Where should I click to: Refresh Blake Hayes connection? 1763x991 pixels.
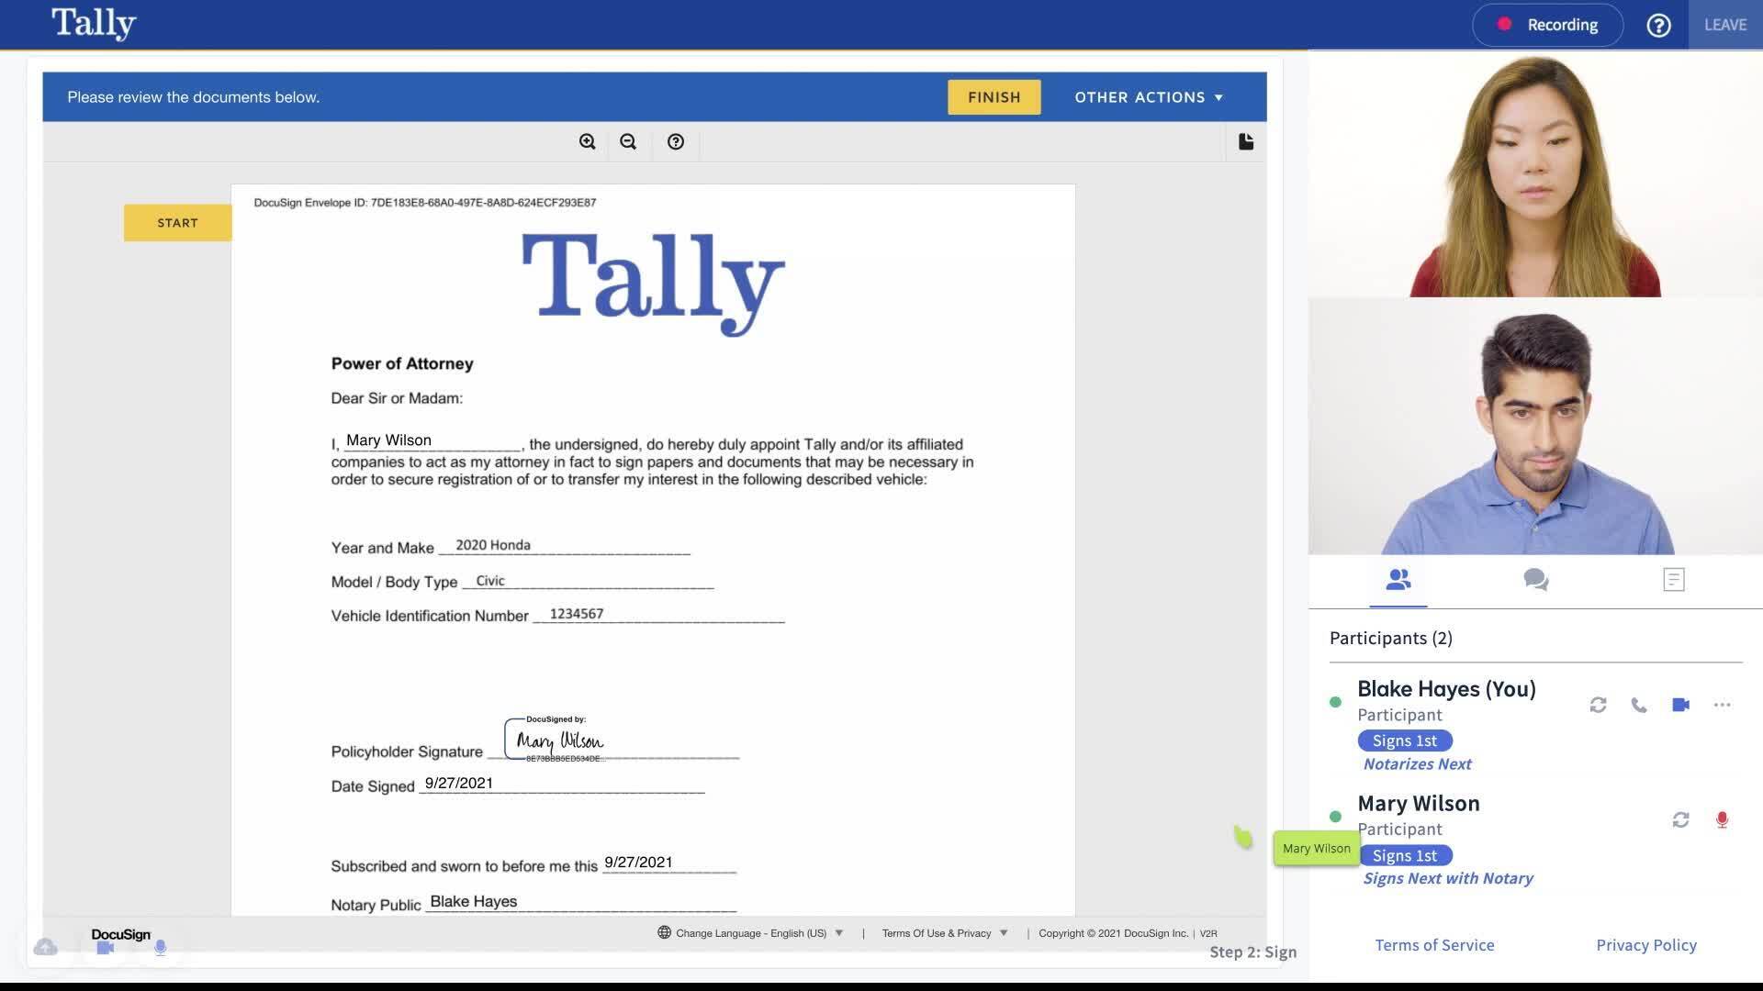[x=1598, y=705]
